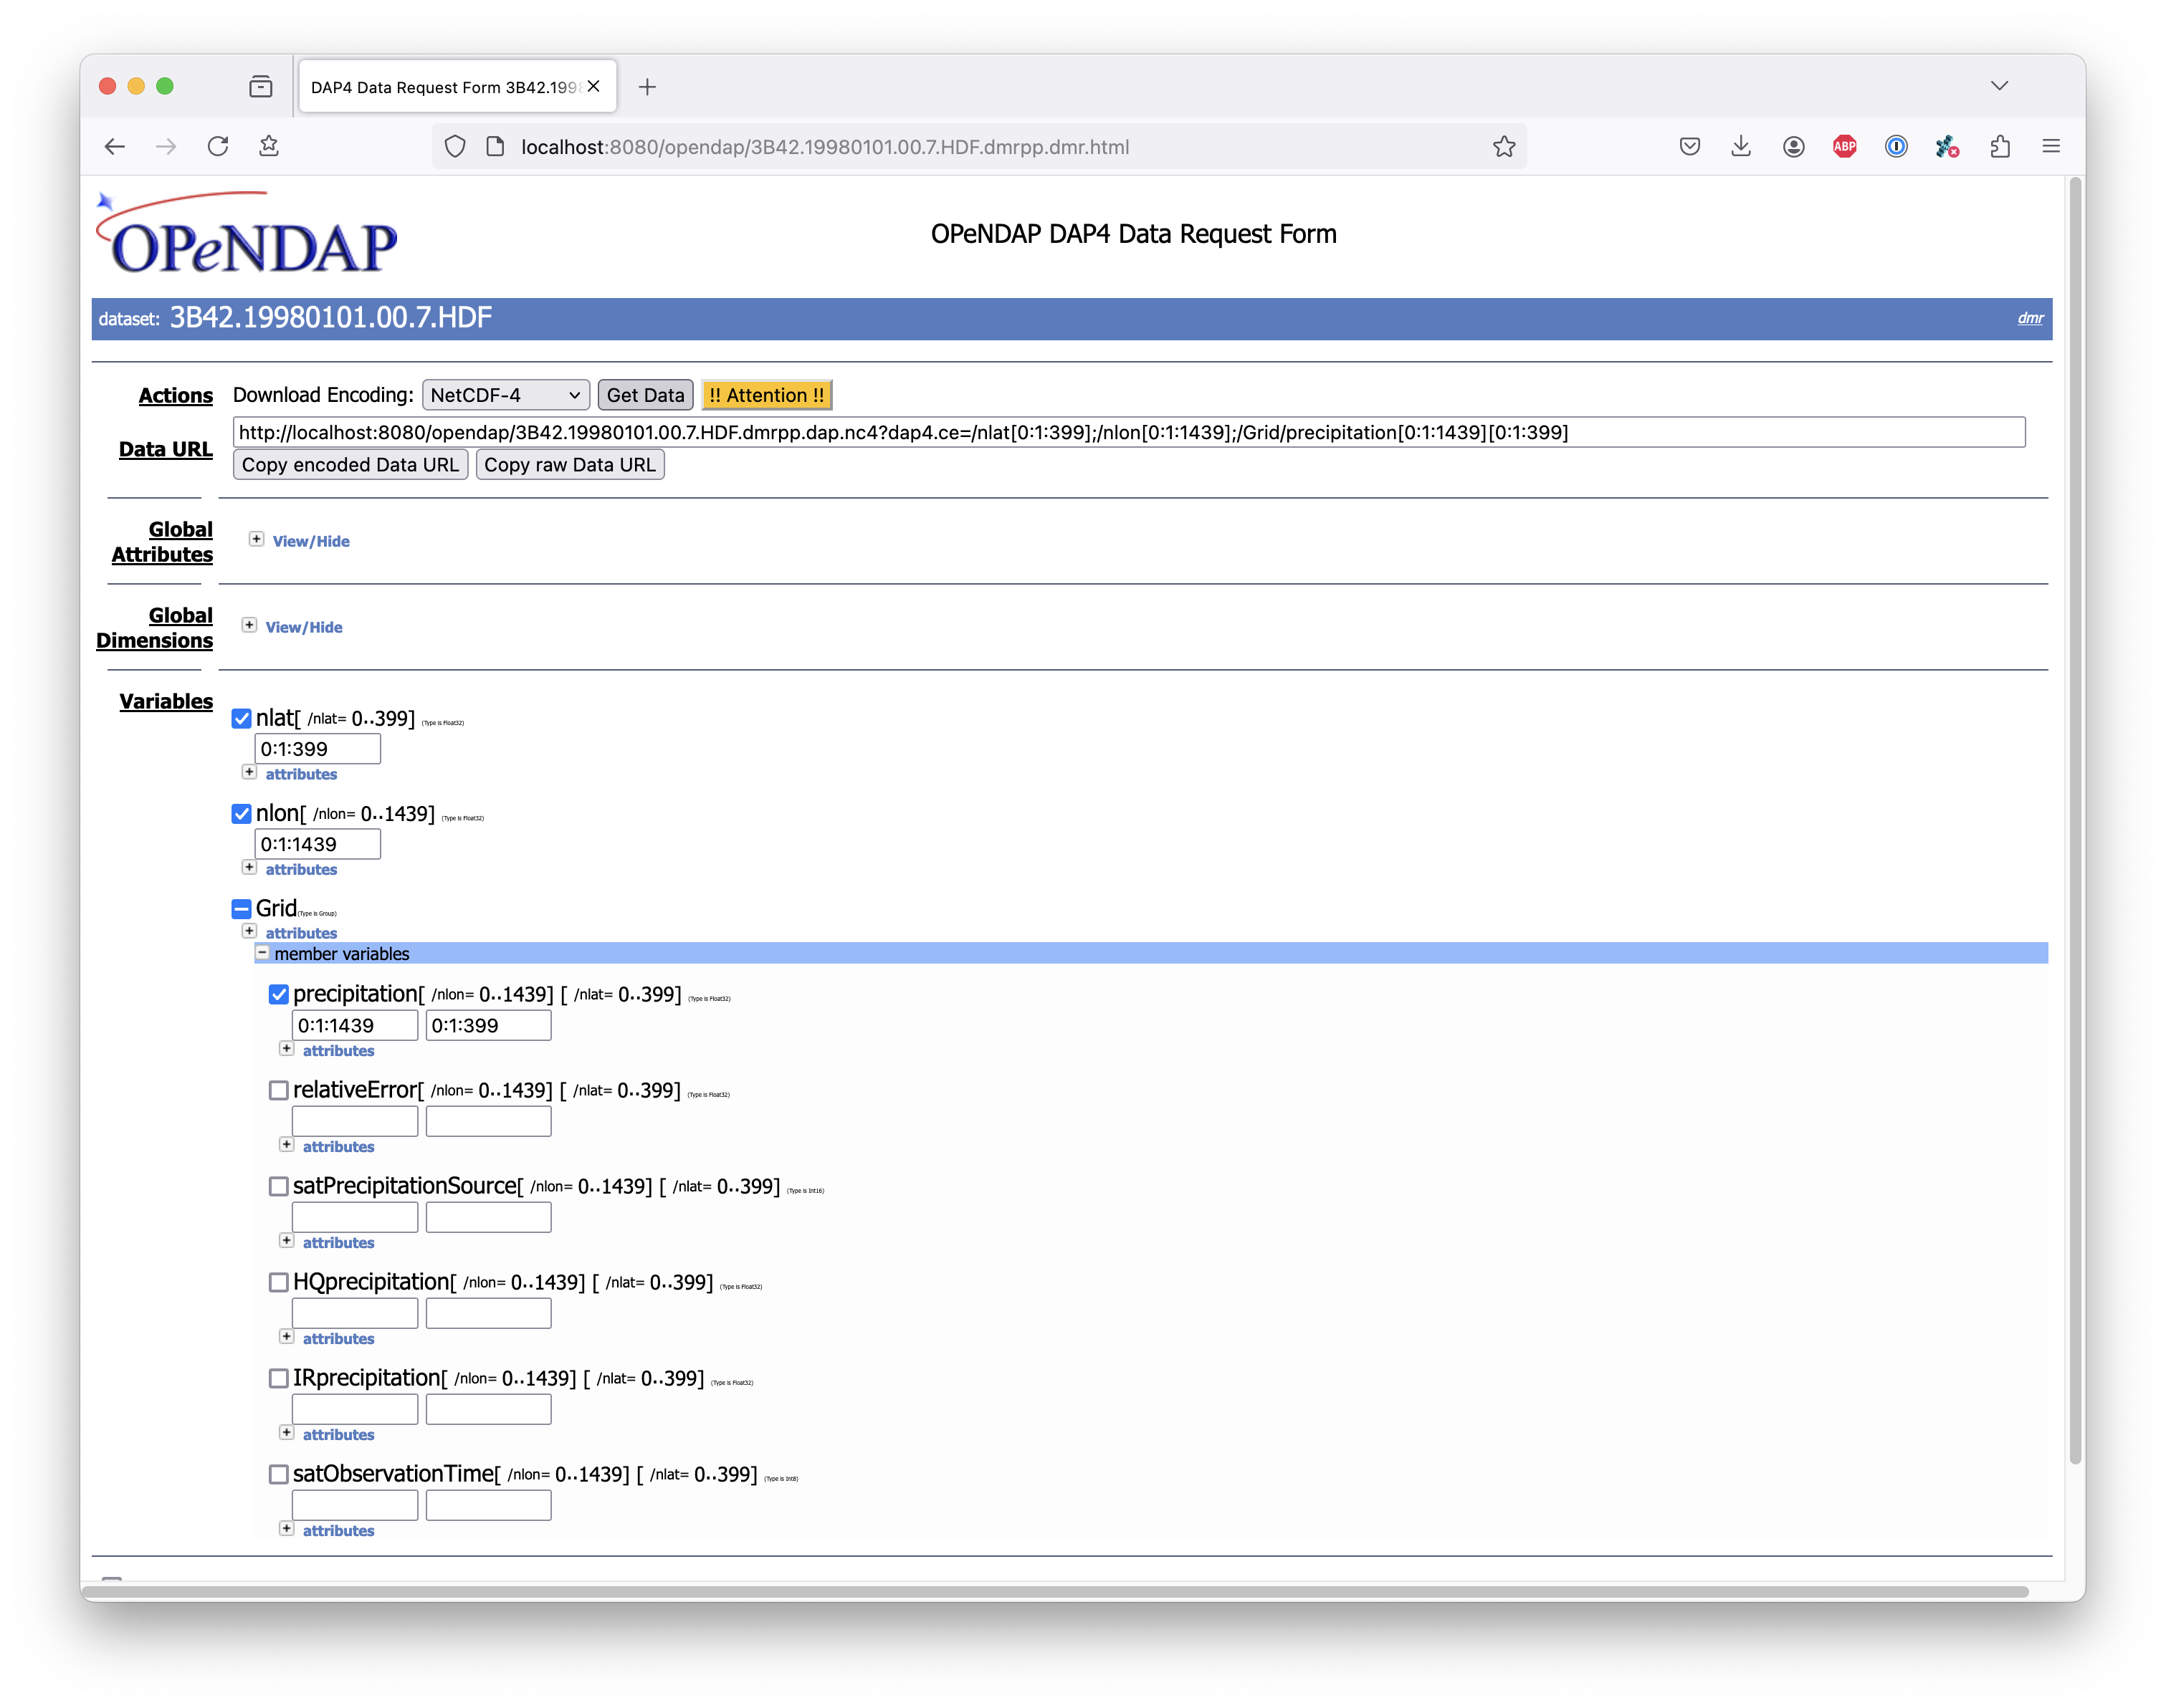Click the shield tracking protection icon

point(455,147)
